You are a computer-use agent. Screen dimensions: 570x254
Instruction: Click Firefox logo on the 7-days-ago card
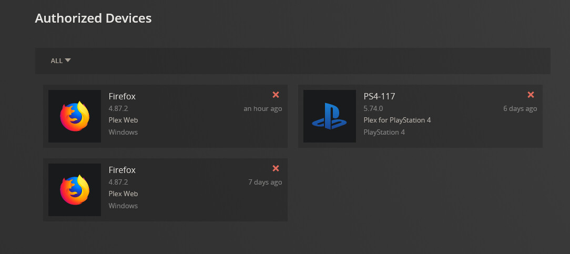coord(75,190)
